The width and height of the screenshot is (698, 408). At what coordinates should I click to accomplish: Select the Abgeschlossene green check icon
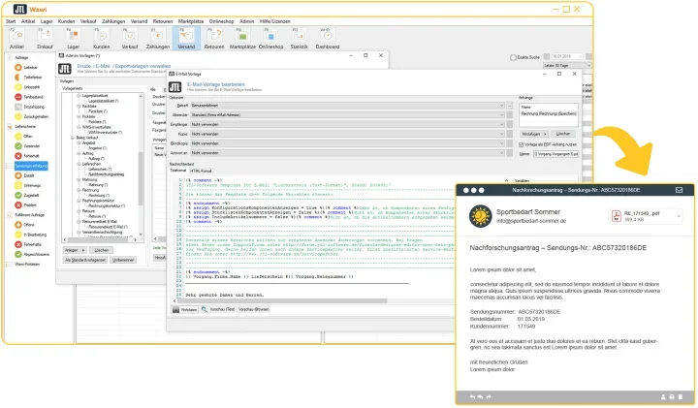coord(18,254)
